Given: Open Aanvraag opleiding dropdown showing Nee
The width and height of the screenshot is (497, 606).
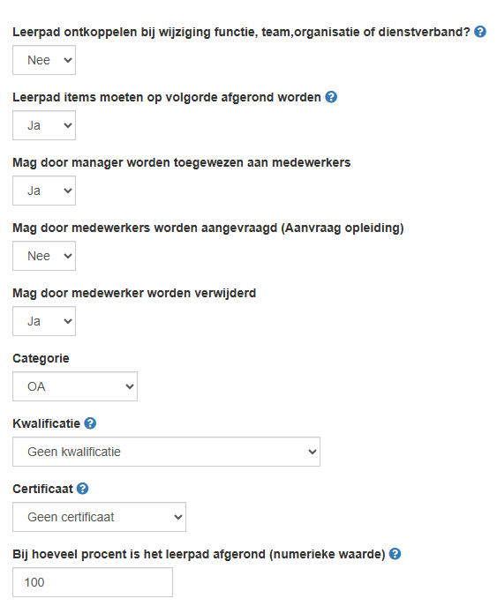Looking at the screenshot, I should pyautogui.click(x=44, y=256).
